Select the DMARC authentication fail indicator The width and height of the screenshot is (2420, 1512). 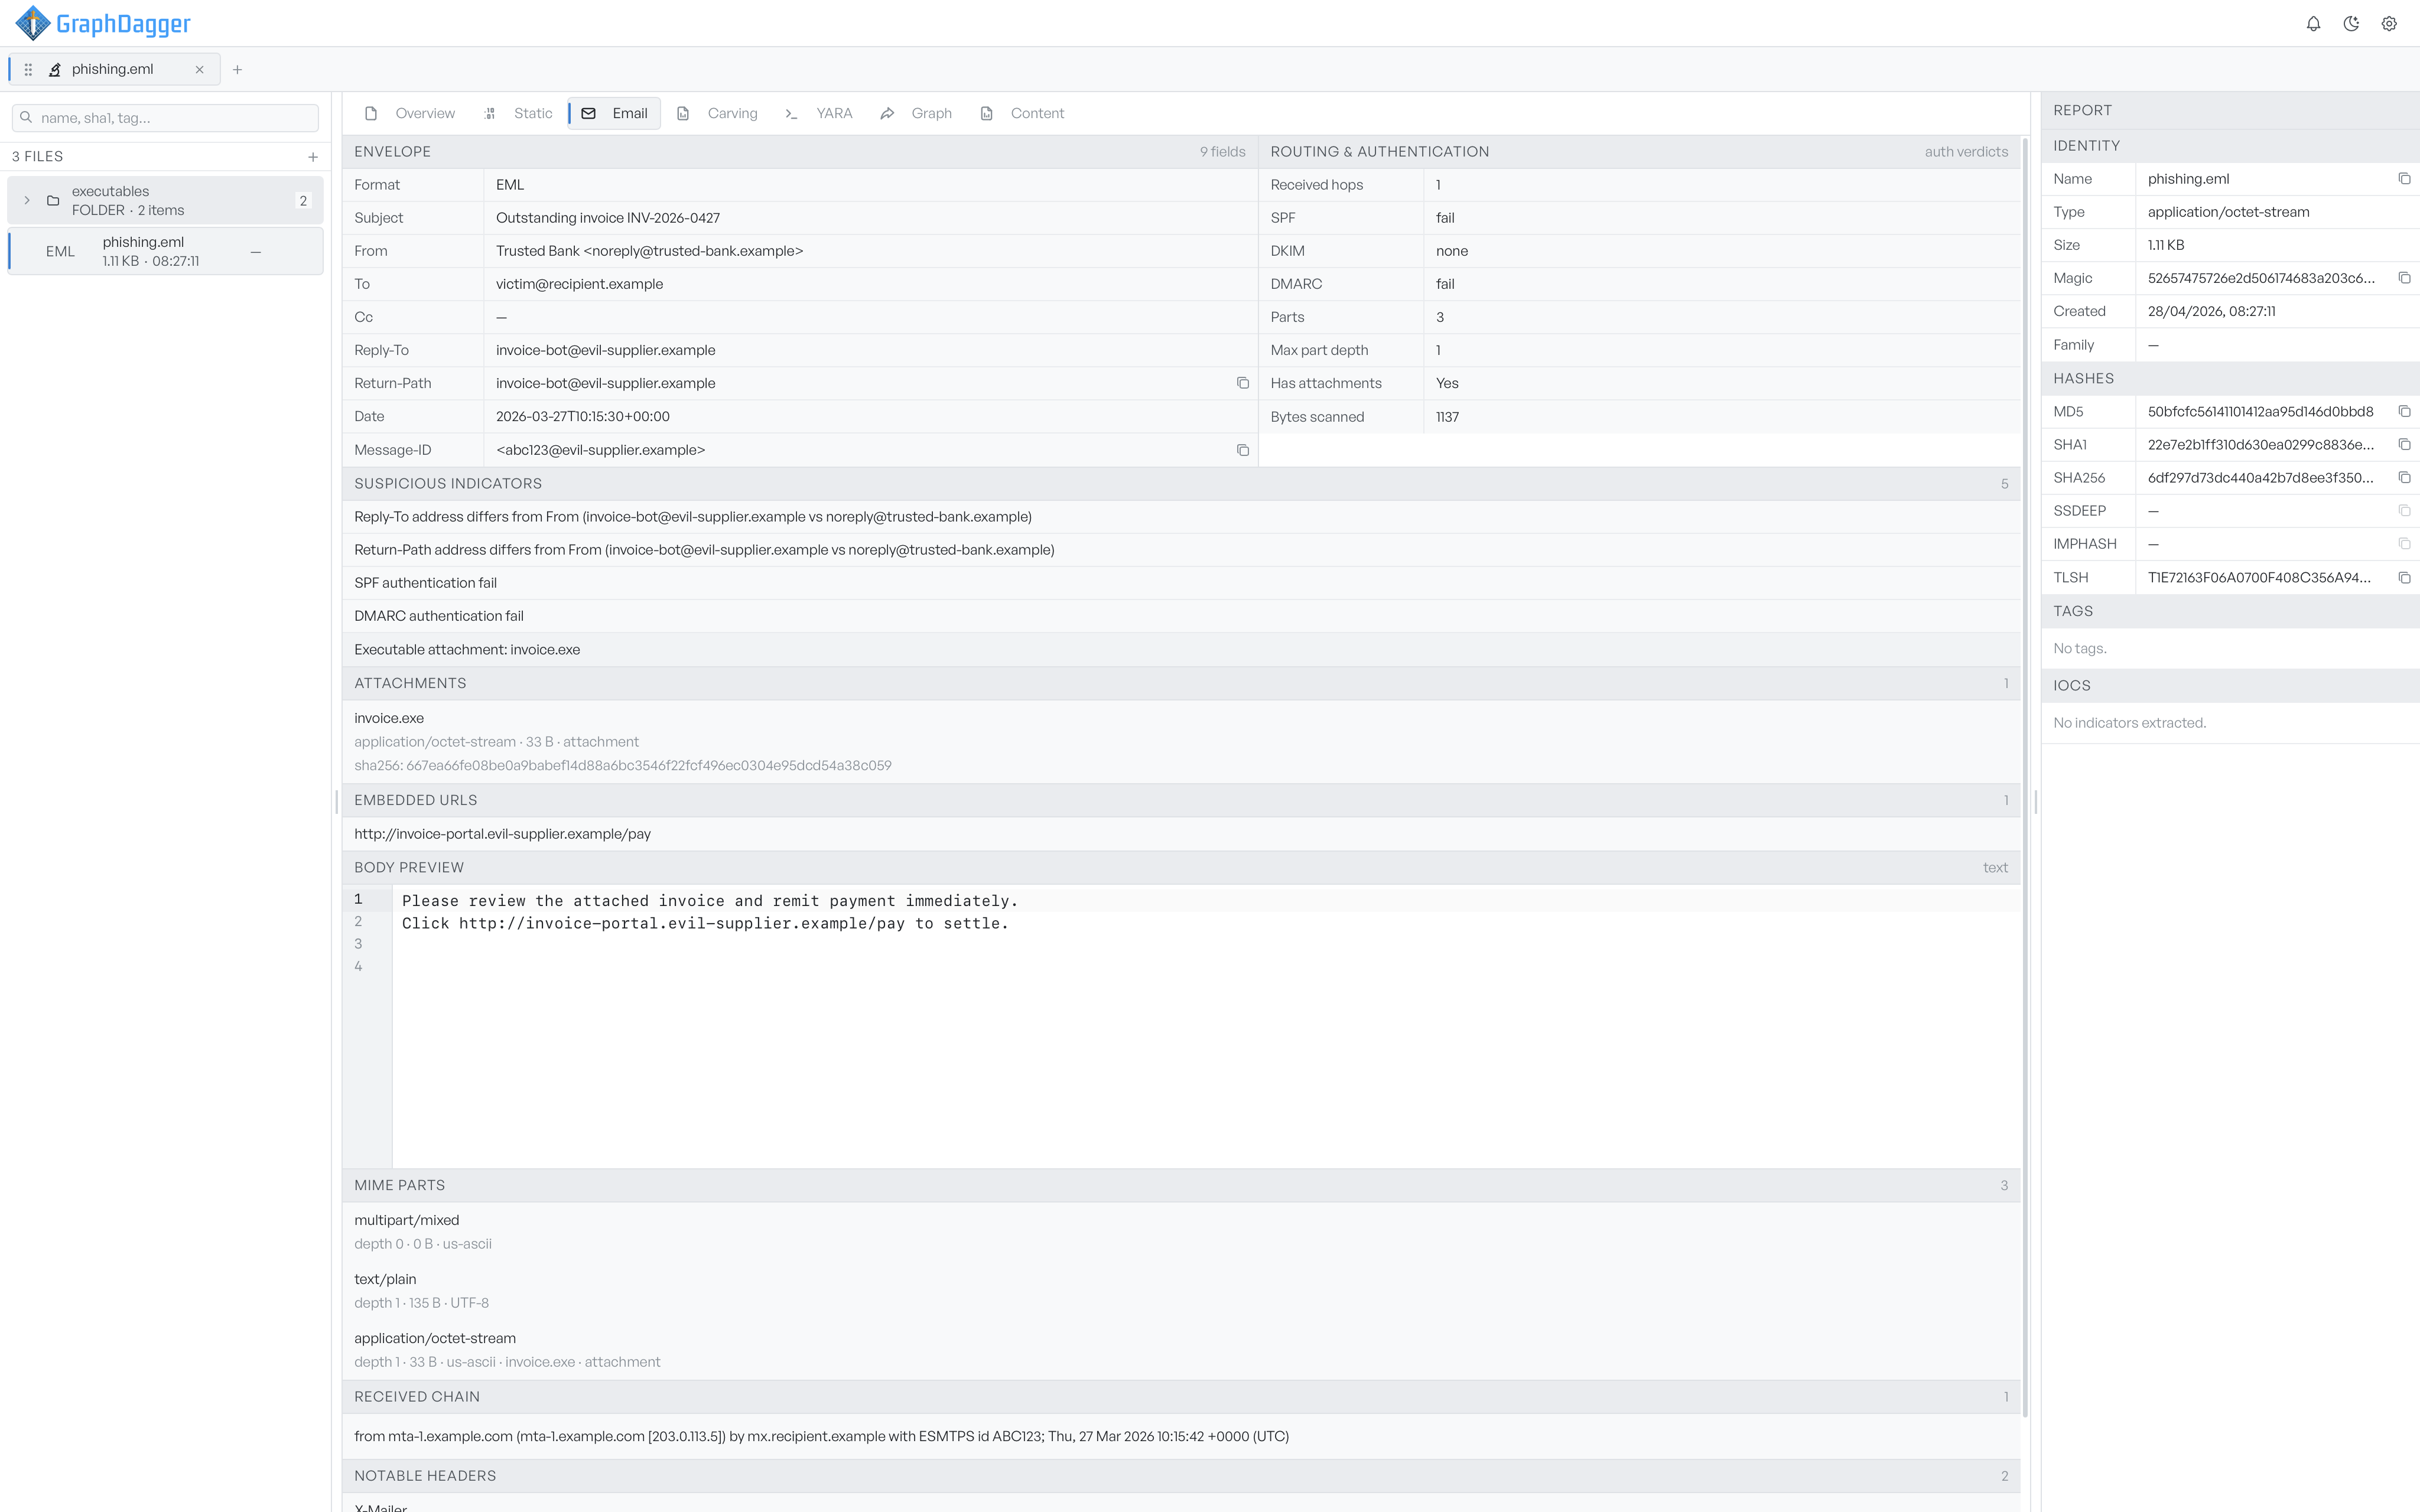(1181, 616)
